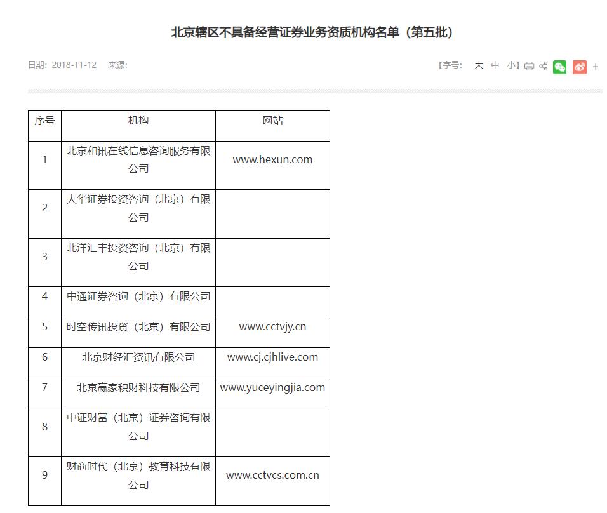Click the plus icon for more share options
The height and width of the screenshot is (513, 607).
pyautogui.click(x=596, y=65)
